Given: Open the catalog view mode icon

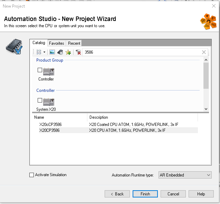Looking at the screenshot, I should [39, 52].
